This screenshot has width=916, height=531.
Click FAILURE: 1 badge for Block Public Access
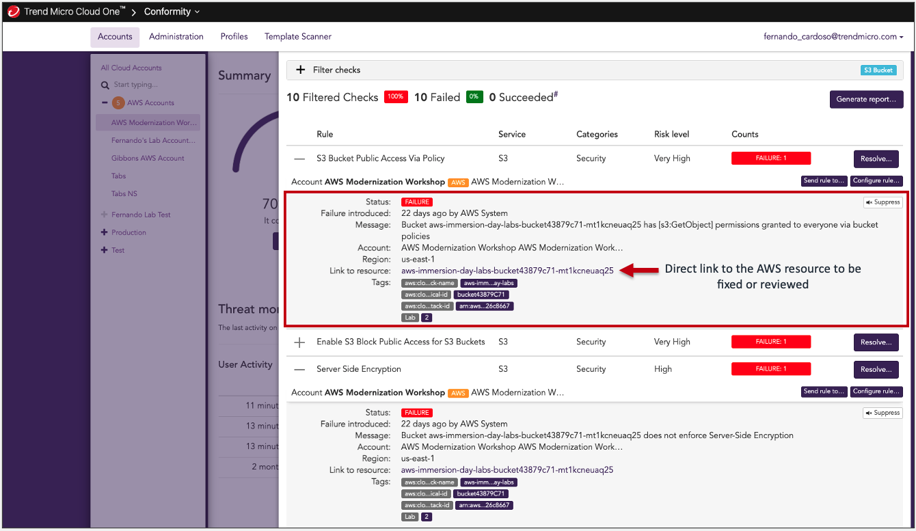(770, 342)
